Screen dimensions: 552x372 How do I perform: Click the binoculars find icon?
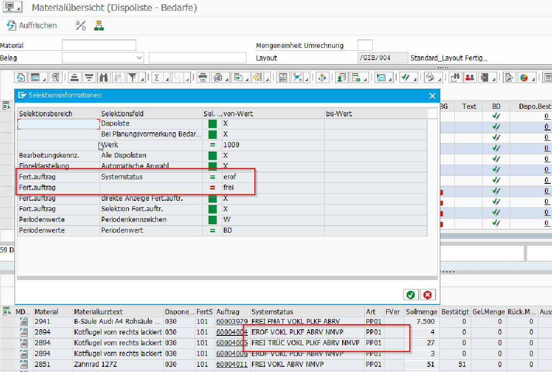click(104, 77)
